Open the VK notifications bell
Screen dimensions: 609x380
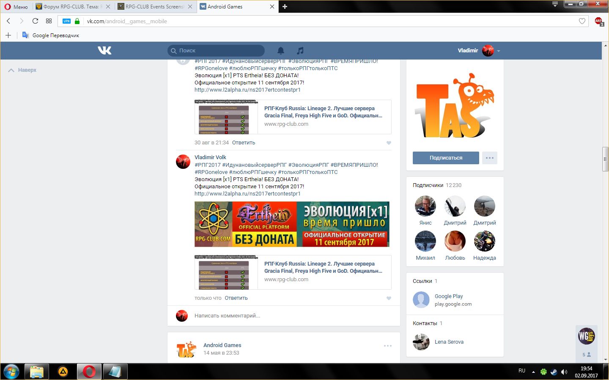coord(281,51)
